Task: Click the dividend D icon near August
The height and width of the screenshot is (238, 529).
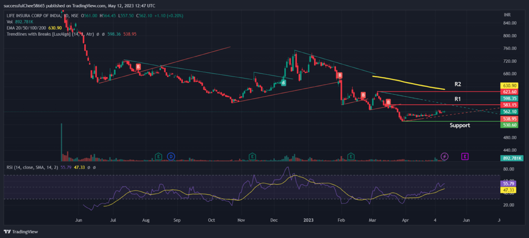Action: [172, 156]
